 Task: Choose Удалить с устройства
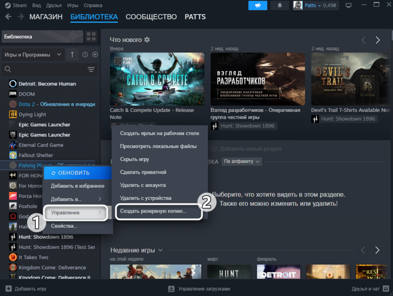(145, 198)
